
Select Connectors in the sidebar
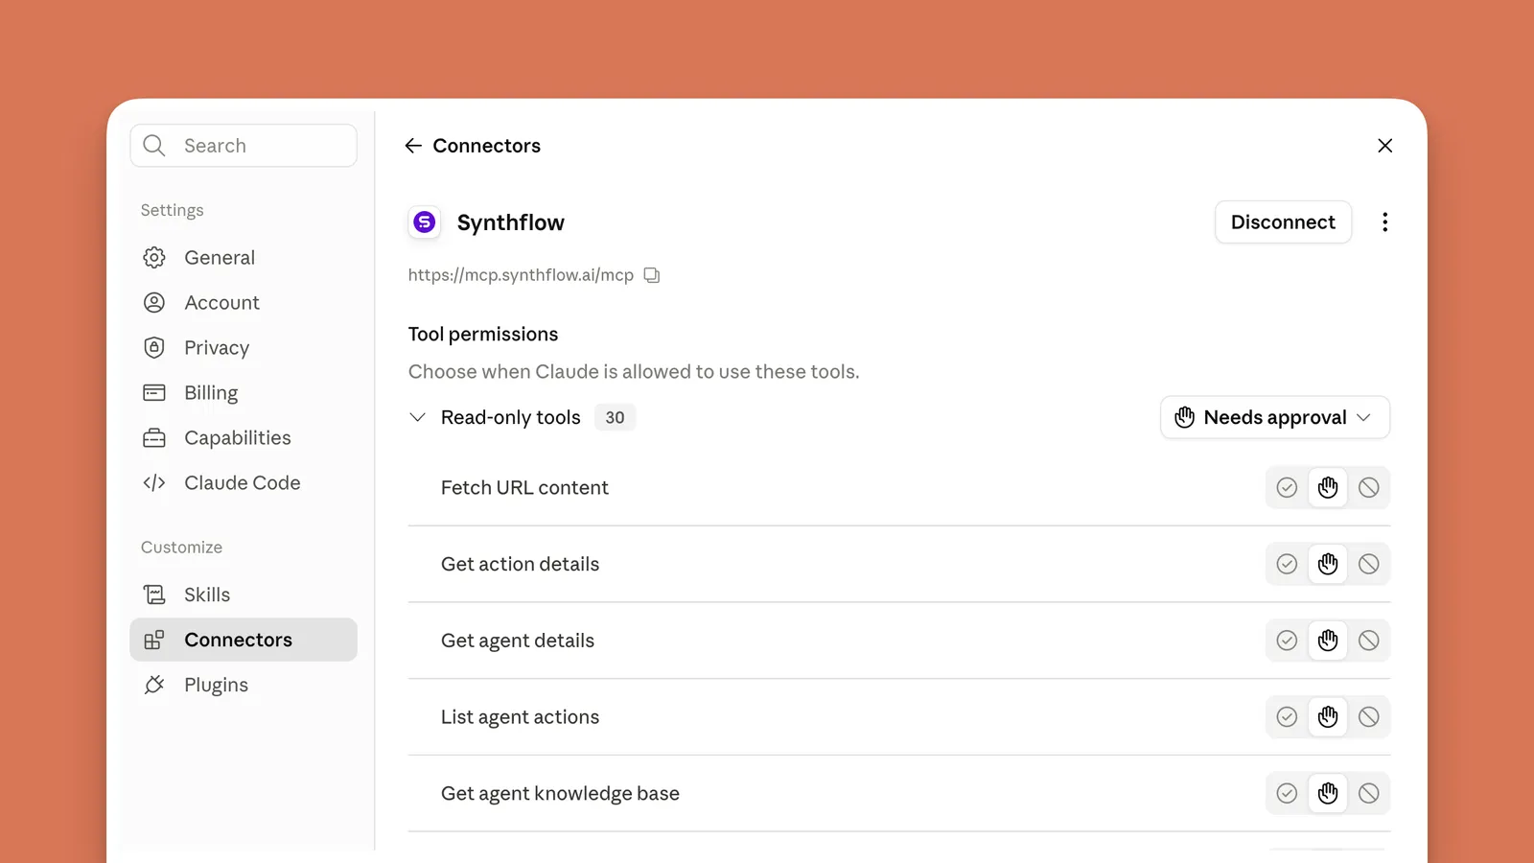coord(244,640)
